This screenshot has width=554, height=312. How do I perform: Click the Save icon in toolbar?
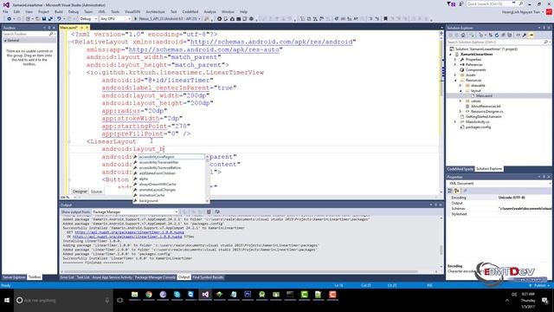click(44, 19)
